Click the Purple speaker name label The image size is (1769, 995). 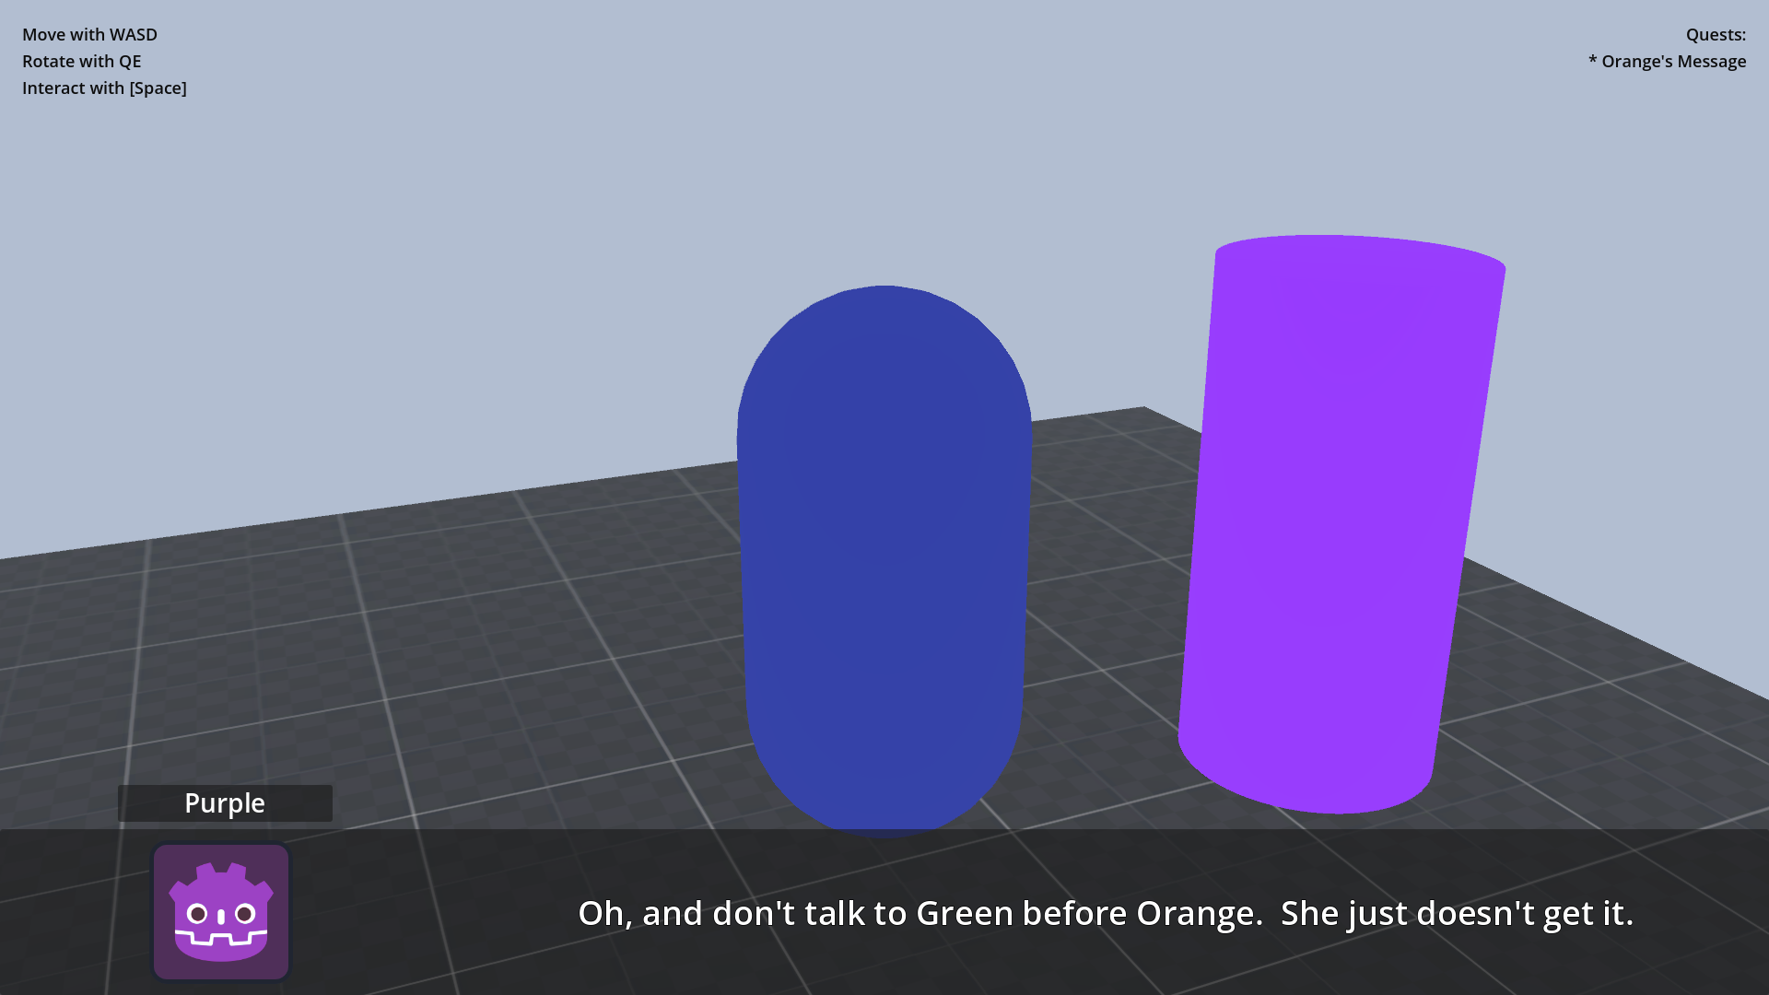[225, 803]
